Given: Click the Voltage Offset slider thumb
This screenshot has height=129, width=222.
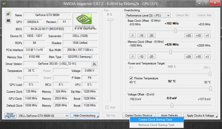Looking at the screenshot, I should (172, 105).
